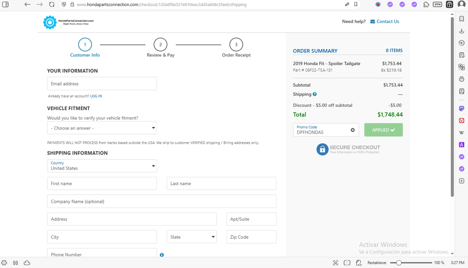Click the Last name field
Viewport: 468px width, 268px height.
coord(222,184)
